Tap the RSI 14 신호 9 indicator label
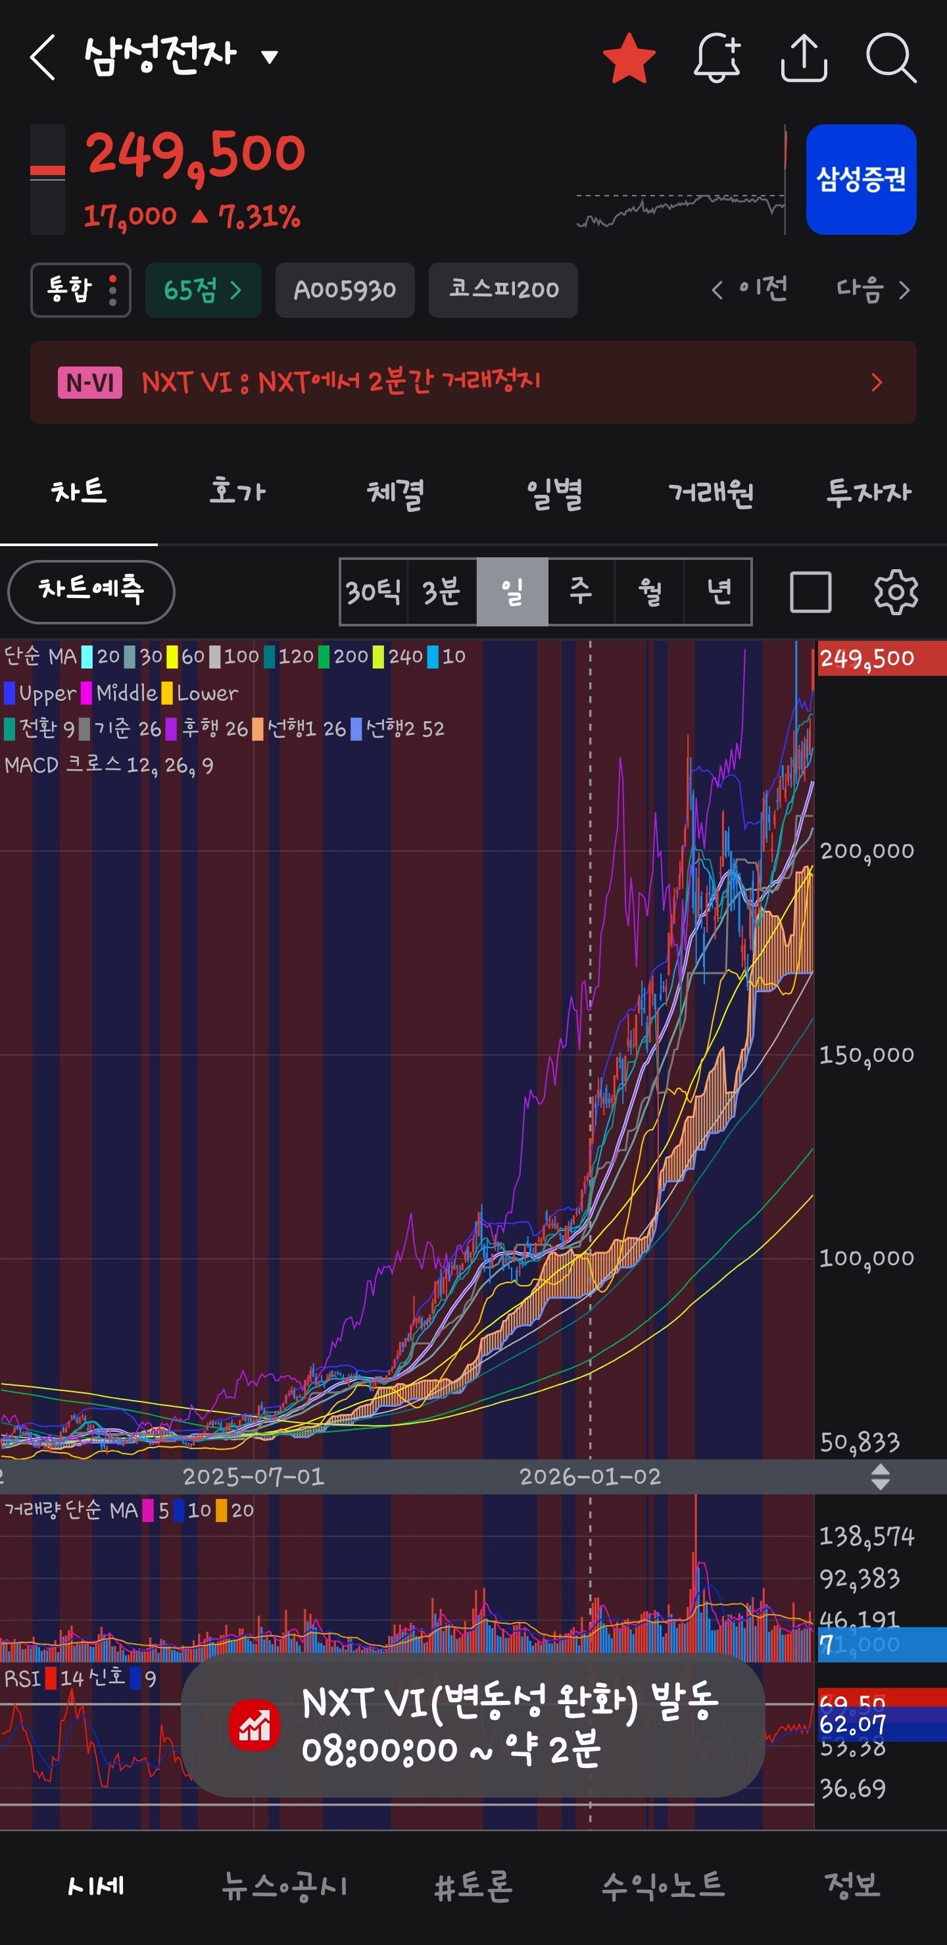Viewport: 947px width, 1945px height. [x=80, y=1679]
